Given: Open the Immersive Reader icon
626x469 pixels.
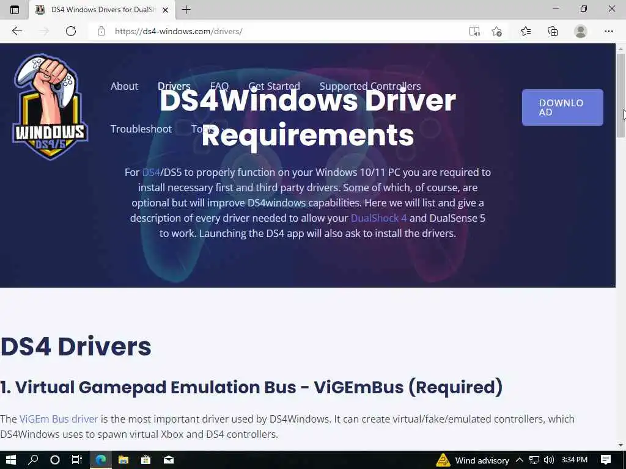Looking at the screenshot, I should [474, 31].
